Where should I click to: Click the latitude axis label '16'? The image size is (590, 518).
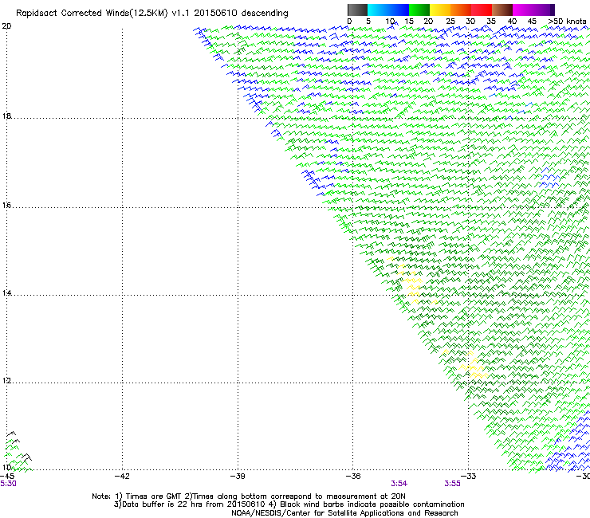point(6,205)
